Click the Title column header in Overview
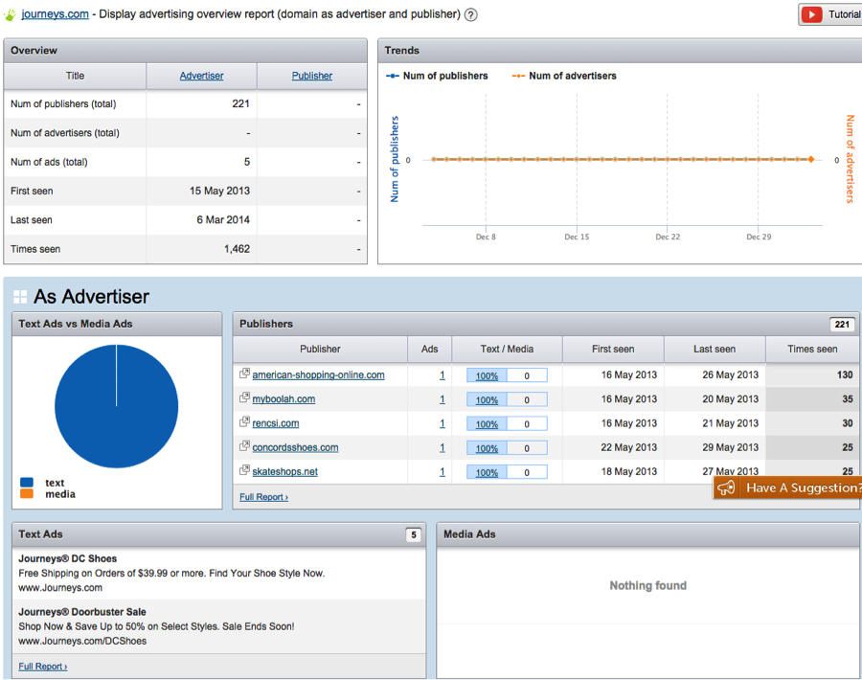This screenshot has height=680, width=862. 76,76
